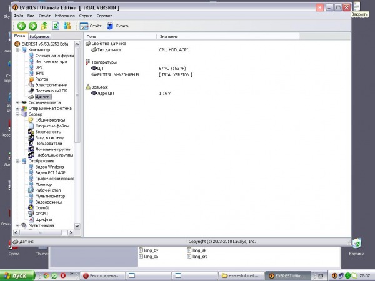The width and height of the screenshot is (375, 281).
Task: Click the Локальные группы icon
Action: [31, 149]
